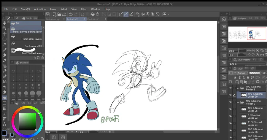The height and width of the screenshot is (140, 267).
Task: Toggle visibility of Layer 23
Action: coord(230,116)
